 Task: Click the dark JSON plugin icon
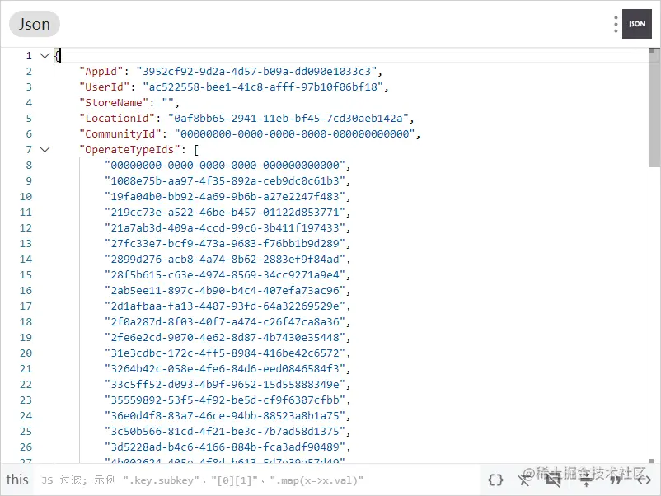pyautogui.click(x=636, y=24)
